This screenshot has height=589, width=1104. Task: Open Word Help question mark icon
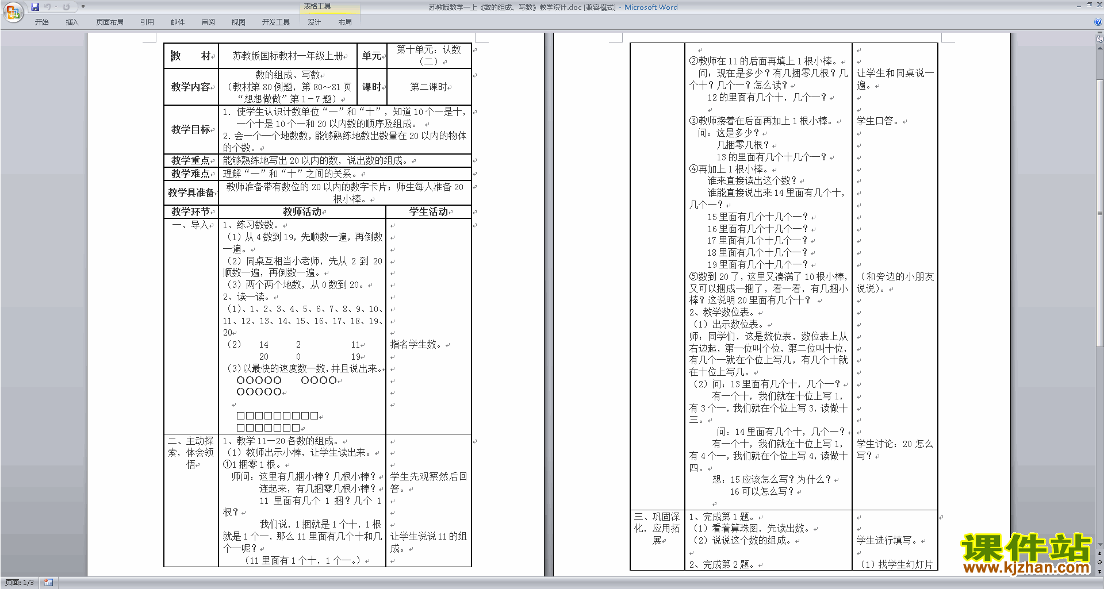1098,22
